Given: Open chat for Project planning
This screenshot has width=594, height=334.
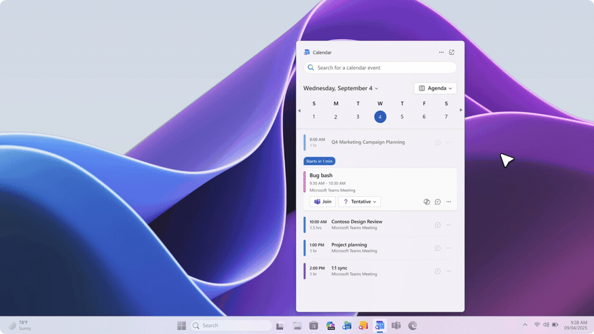Looking at the screenshot, I should click(x=438, y=248).
